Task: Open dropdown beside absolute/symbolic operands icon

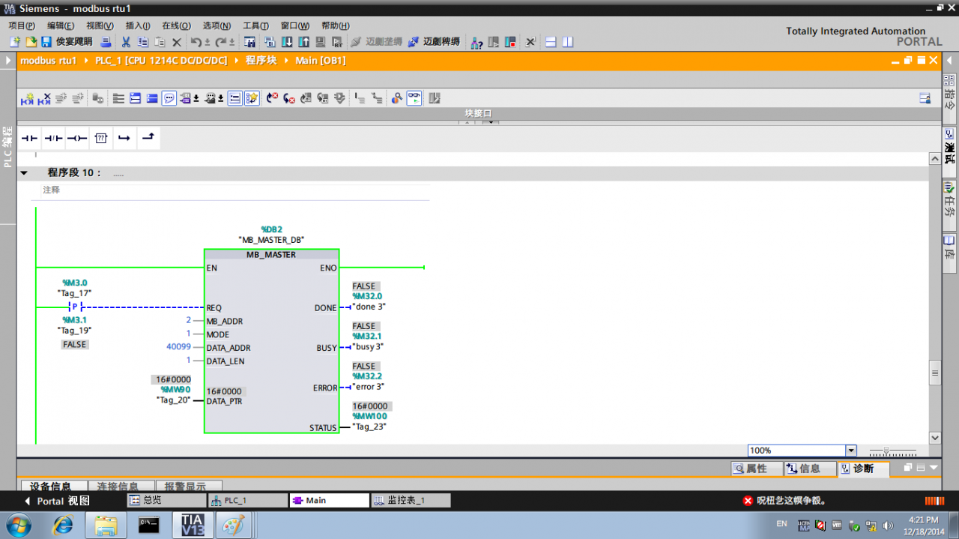Action: coord(196,98)
